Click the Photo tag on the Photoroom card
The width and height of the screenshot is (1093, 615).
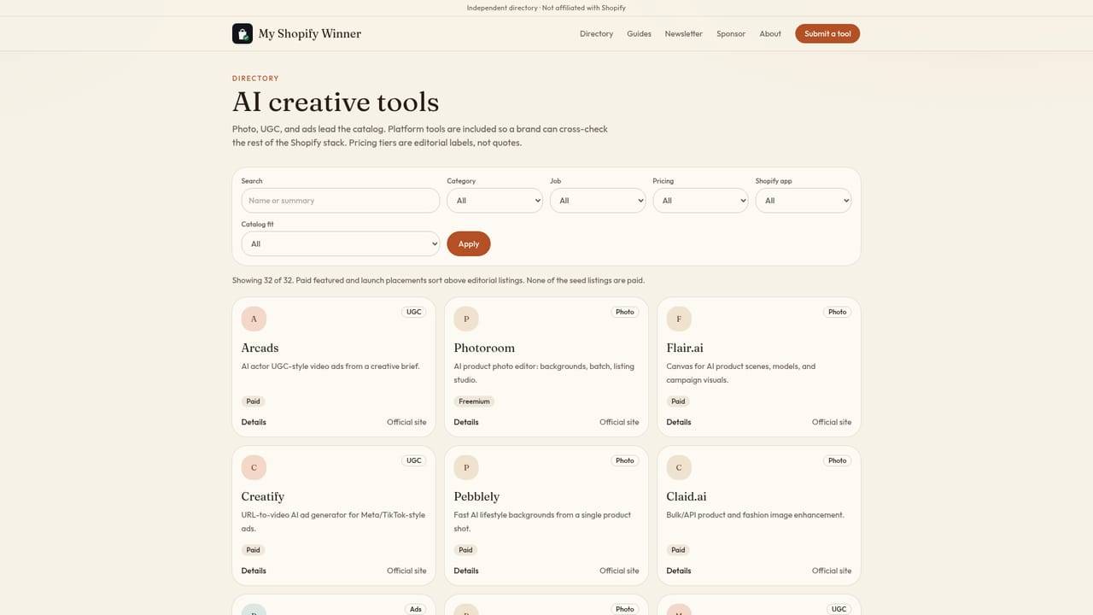click(x=625, y=312)
